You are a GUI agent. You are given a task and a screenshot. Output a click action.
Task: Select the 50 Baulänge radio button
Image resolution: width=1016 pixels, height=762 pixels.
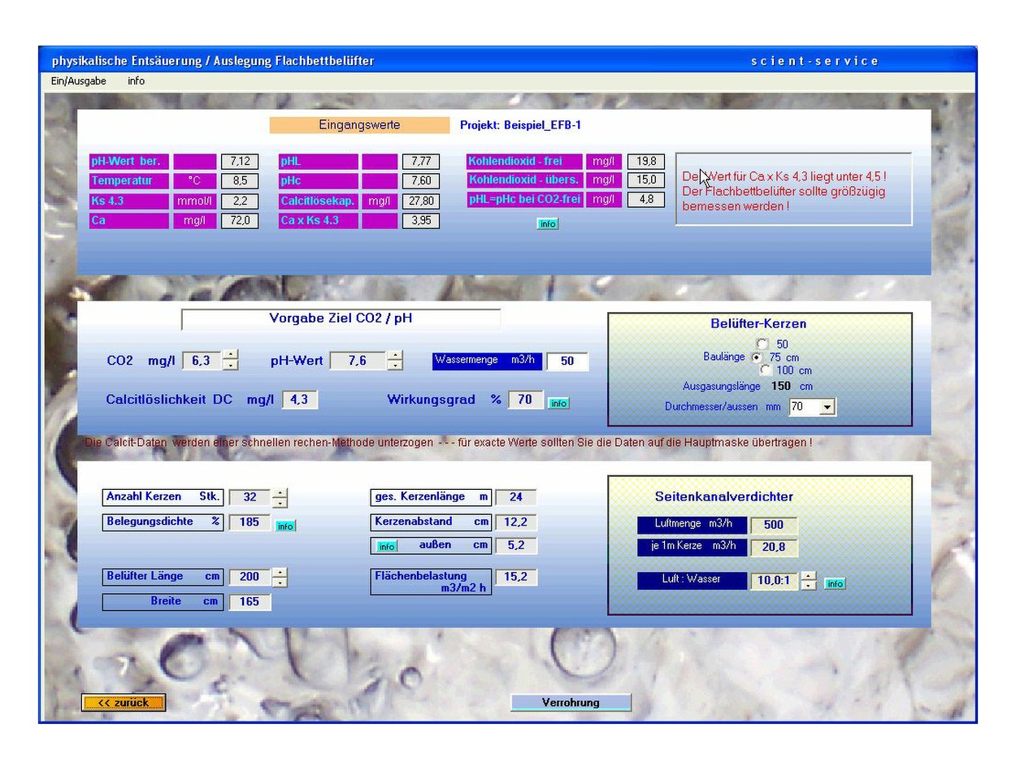coord(762,344)
